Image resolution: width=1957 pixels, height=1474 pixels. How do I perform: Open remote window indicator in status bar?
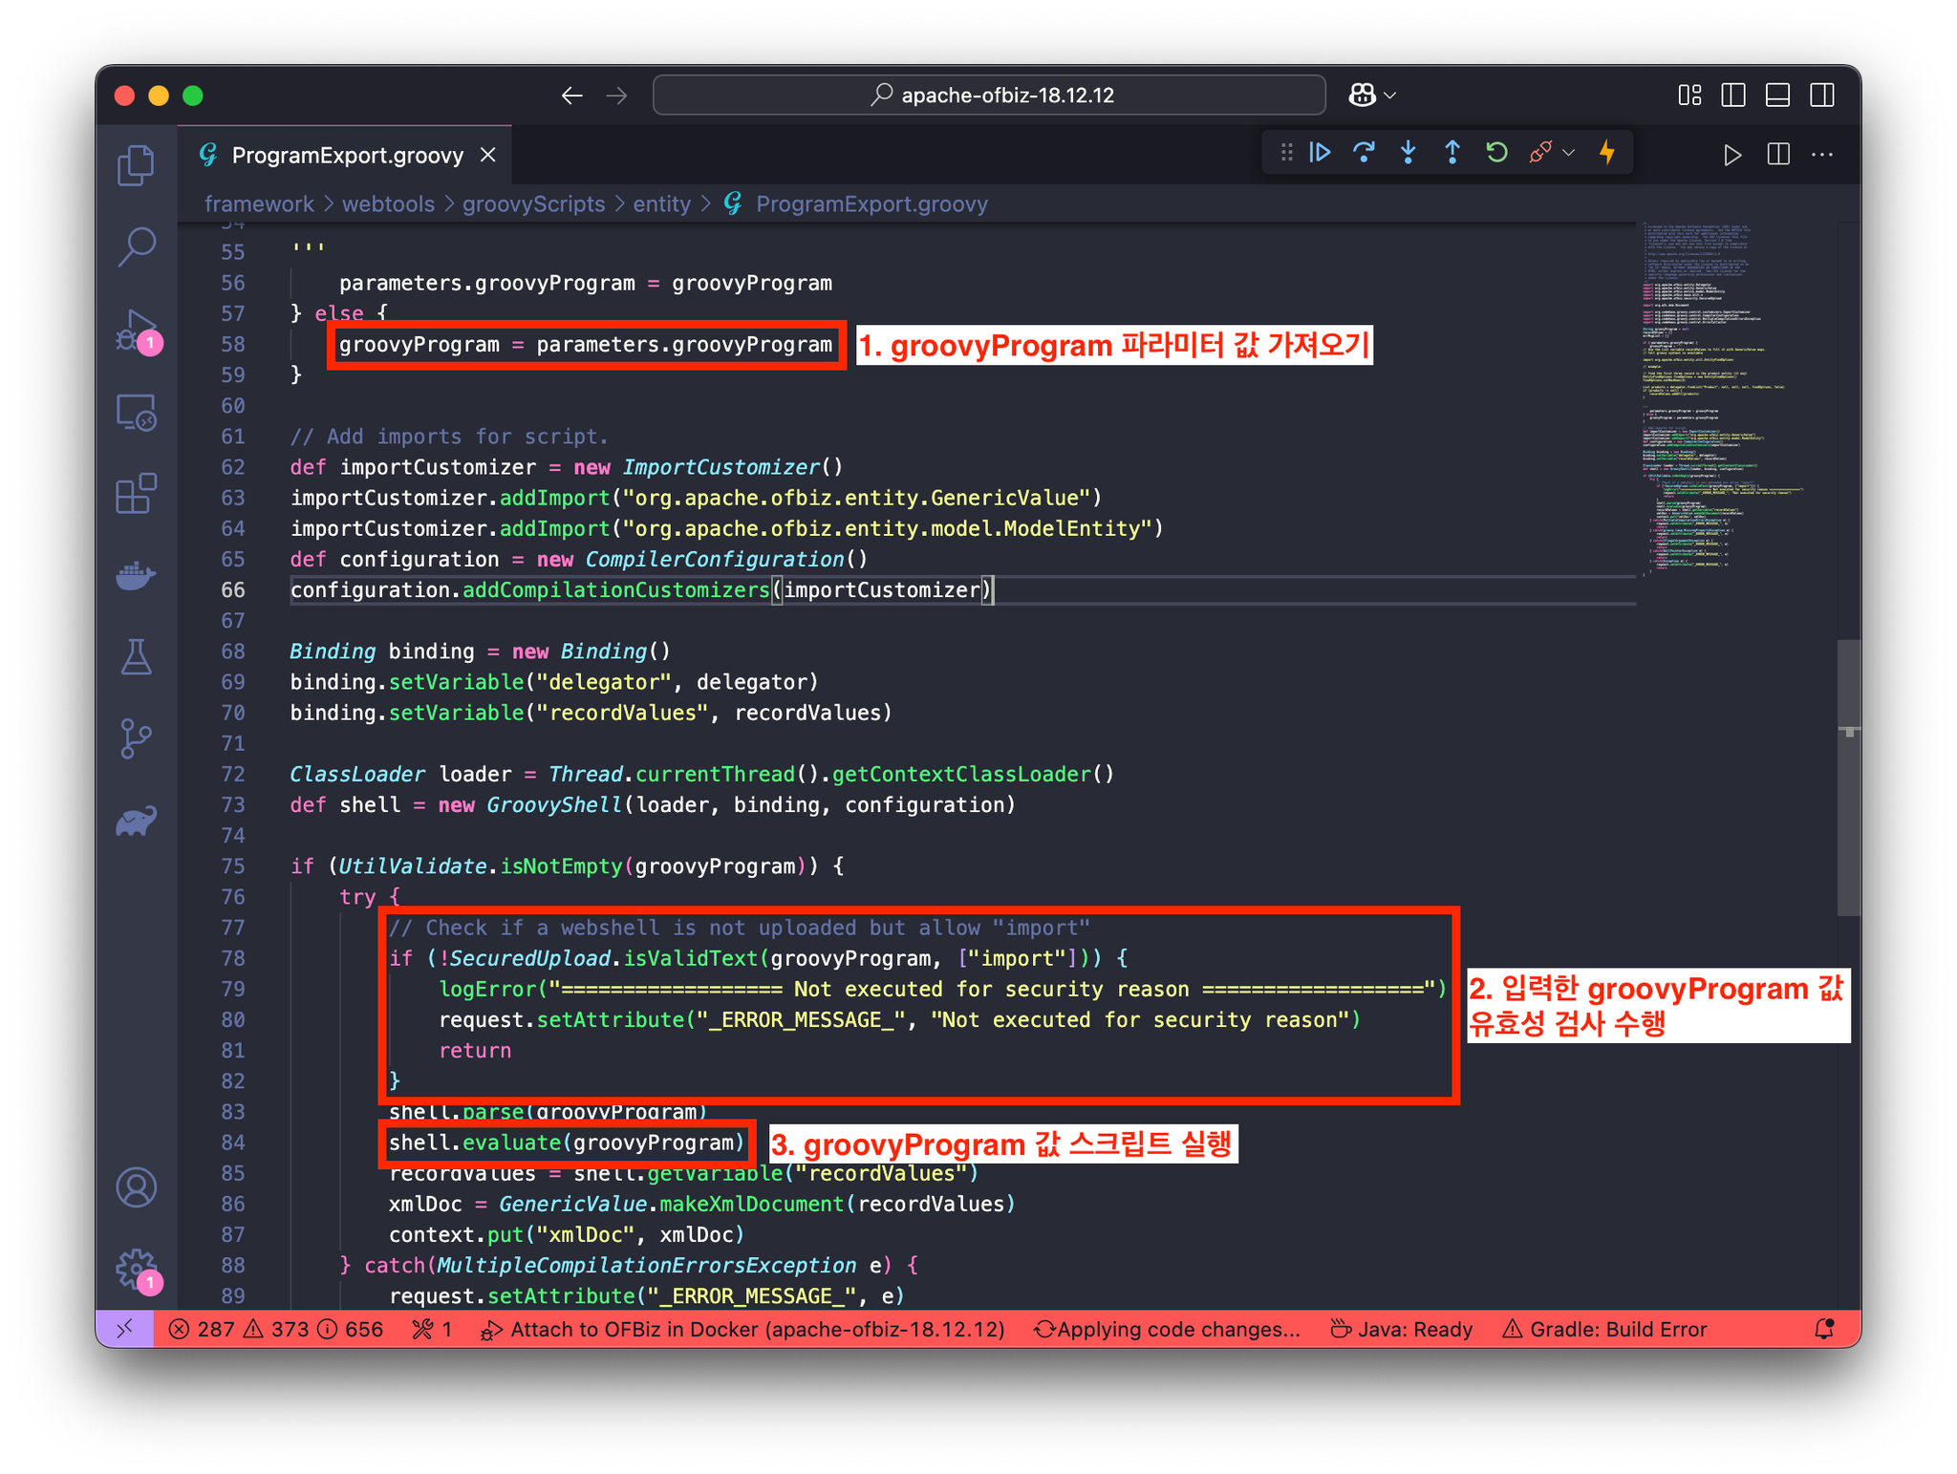pos(125,1329)
